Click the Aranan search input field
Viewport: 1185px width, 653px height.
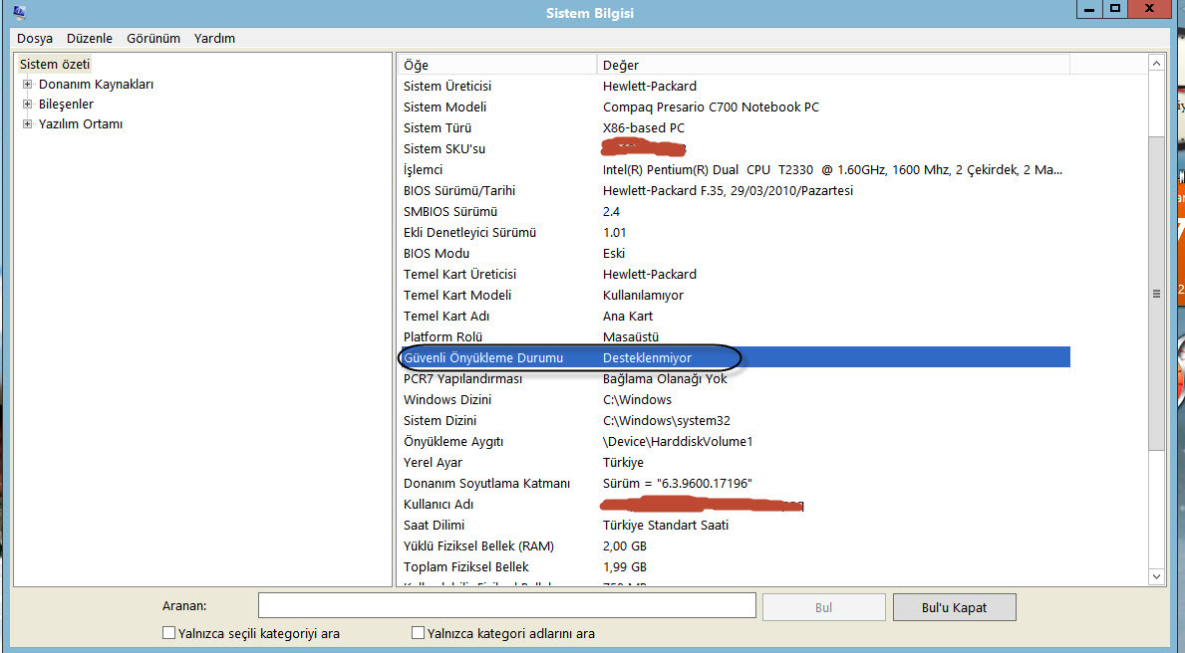[x=507, y=606]
